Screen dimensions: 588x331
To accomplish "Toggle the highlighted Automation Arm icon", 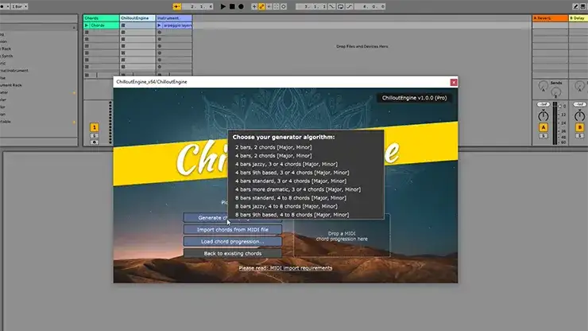I will coord(261,6).
